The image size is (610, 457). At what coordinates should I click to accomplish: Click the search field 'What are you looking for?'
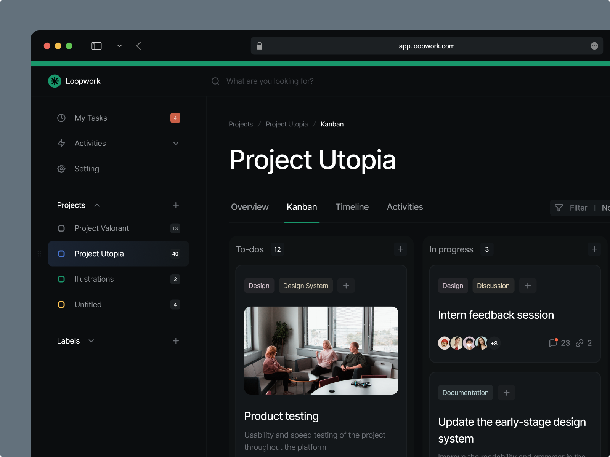tap(270, 81)
